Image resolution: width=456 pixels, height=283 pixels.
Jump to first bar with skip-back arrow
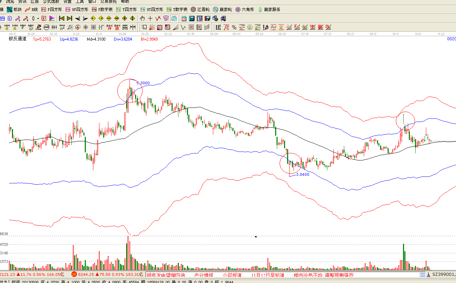(62, 18)
